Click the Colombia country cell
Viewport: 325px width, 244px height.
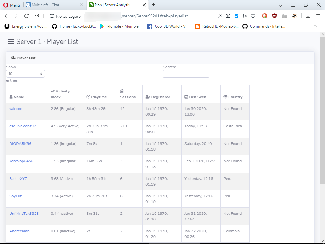click(235, 234)
